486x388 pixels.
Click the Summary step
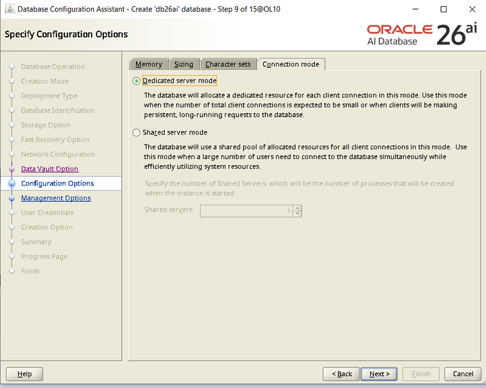pos(36,242)
